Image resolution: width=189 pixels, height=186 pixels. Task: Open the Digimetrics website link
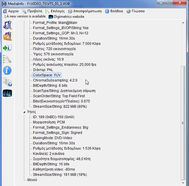(x=69, y=17)
